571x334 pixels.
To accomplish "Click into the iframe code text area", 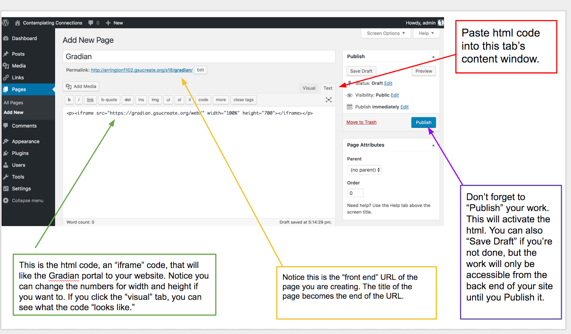I will click(x=199, y=162).
